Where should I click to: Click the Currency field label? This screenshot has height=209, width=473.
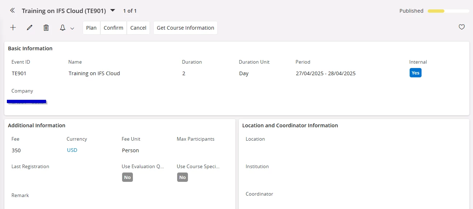77,139
